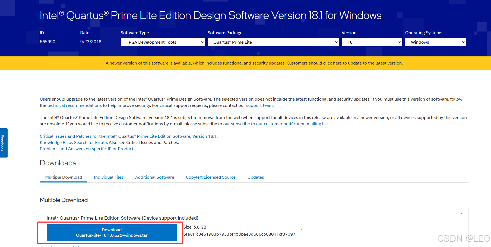Click the Size: 5.8 GB text
The width and height of the screenshot is (491, 247).
[x=195, y=227]
